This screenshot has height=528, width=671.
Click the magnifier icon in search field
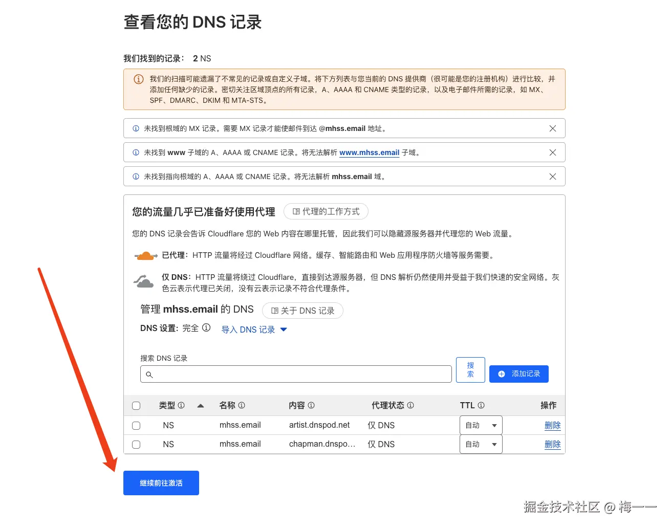click(149, 375)
